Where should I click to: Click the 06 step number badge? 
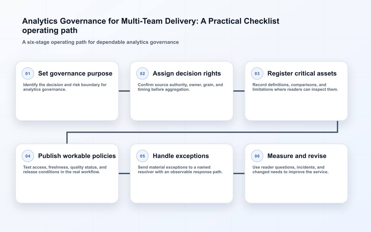tap(257, 156)
